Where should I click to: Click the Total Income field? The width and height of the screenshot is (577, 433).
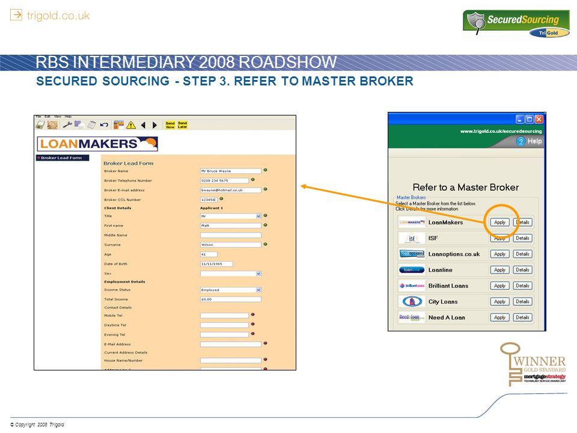pyautogui.click(x=231, y=299)
